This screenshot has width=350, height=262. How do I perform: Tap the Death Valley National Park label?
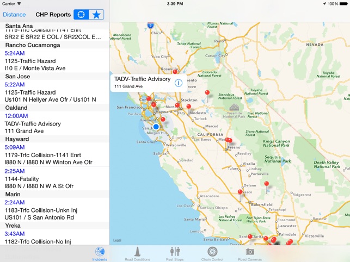pyautogui.click(x=327, y=164)
